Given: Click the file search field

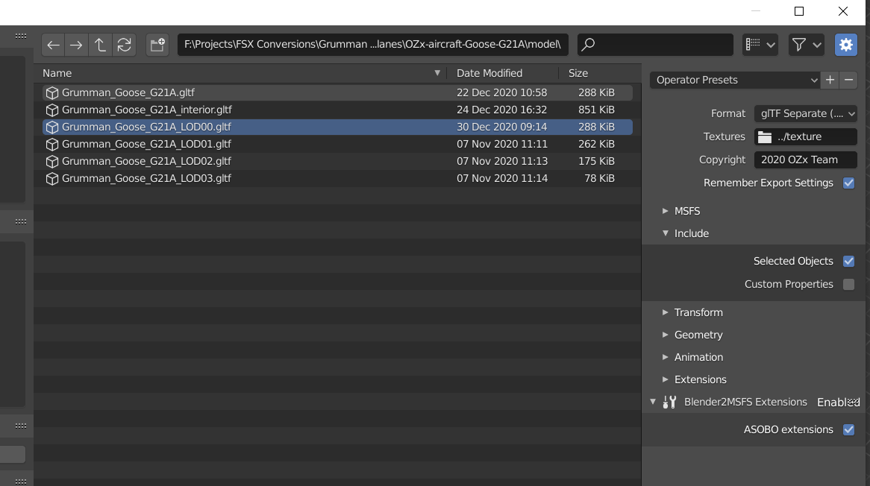Looking at the screenshot, I should pyautogui.click(x=655, y=45).
